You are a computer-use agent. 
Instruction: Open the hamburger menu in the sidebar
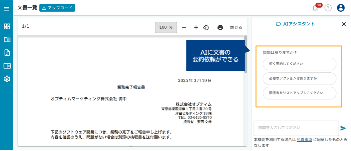pyautogui.click(x=7, y=9)
